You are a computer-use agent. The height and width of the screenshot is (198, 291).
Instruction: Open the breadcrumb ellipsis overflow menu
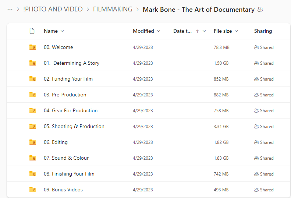[x=10, y=9]
